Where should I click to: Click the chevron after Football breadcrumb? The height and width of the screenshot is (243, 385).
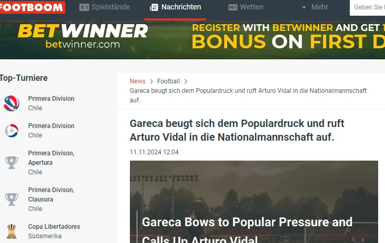click(x=186, y=81)
